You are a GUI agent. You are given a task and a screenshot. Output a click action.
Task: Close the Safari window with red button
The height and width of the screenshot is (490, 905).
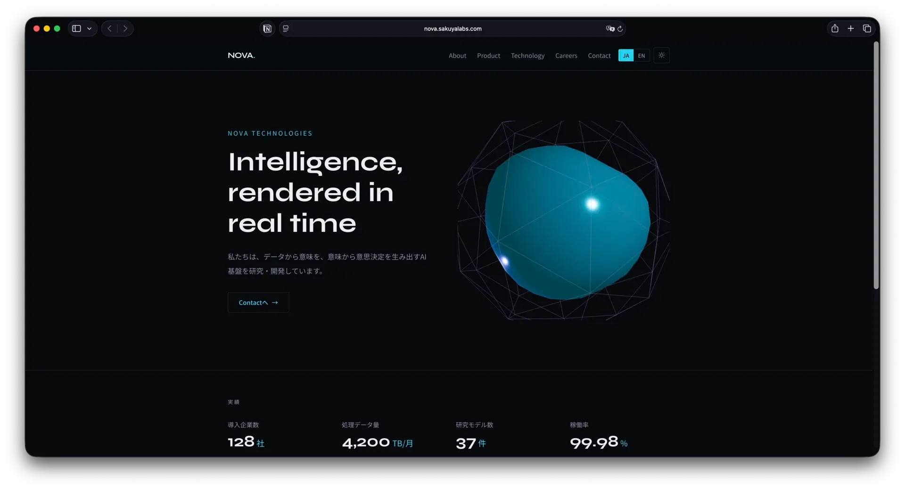coord(36,29)
